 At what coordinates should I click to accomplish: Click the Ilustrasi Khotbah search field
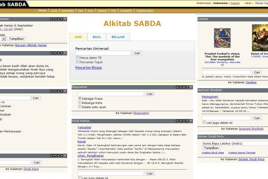pos(226,118)
